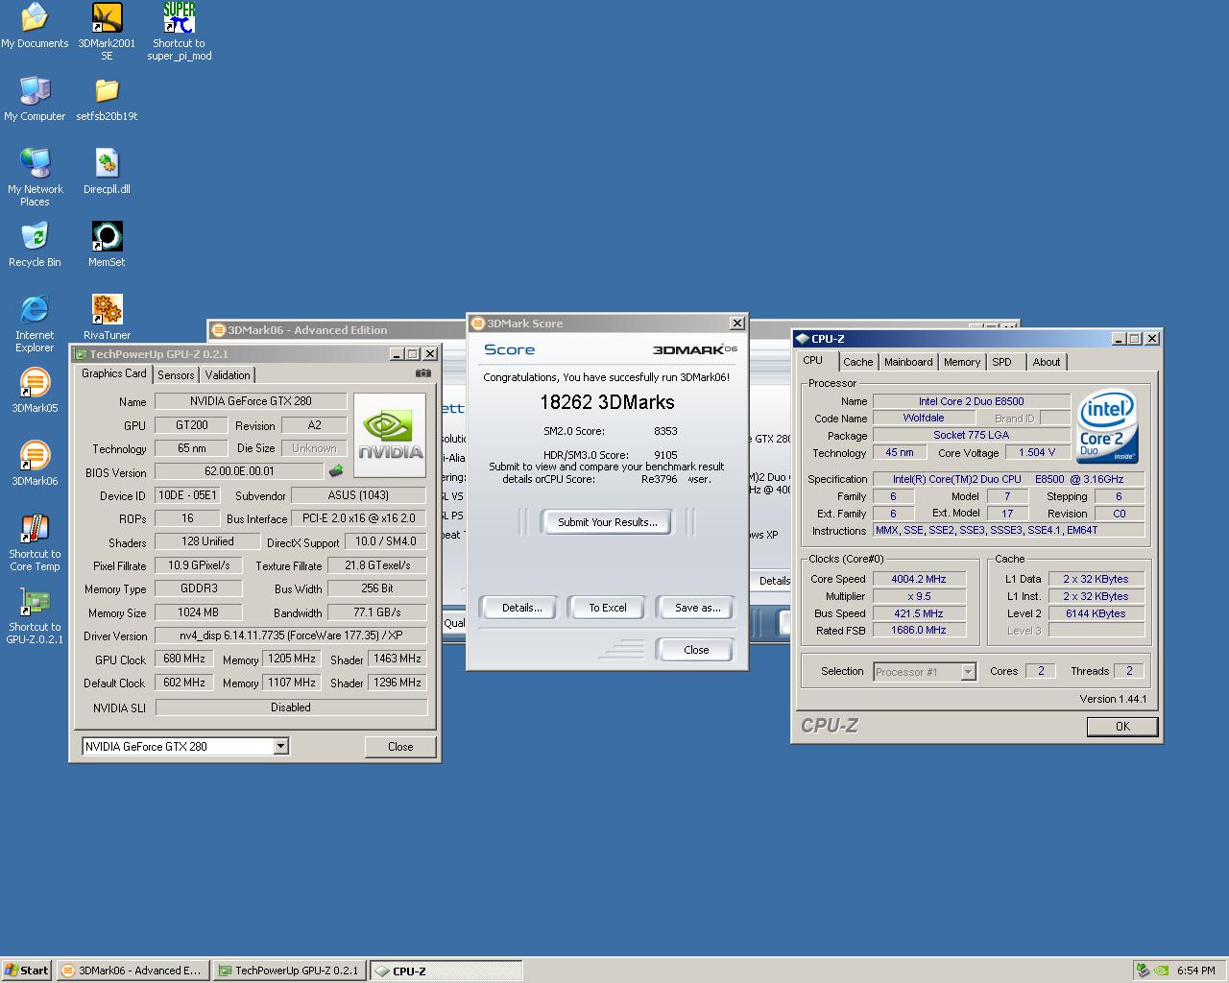The height and width of the screenshot is (983, 1229).
Task: Click the NVIDIA system tray icon
Action: tap(1160, 971)
